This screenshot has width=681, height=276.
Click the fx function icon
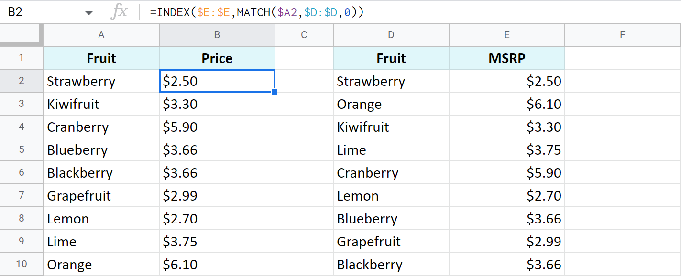[119, 12]
